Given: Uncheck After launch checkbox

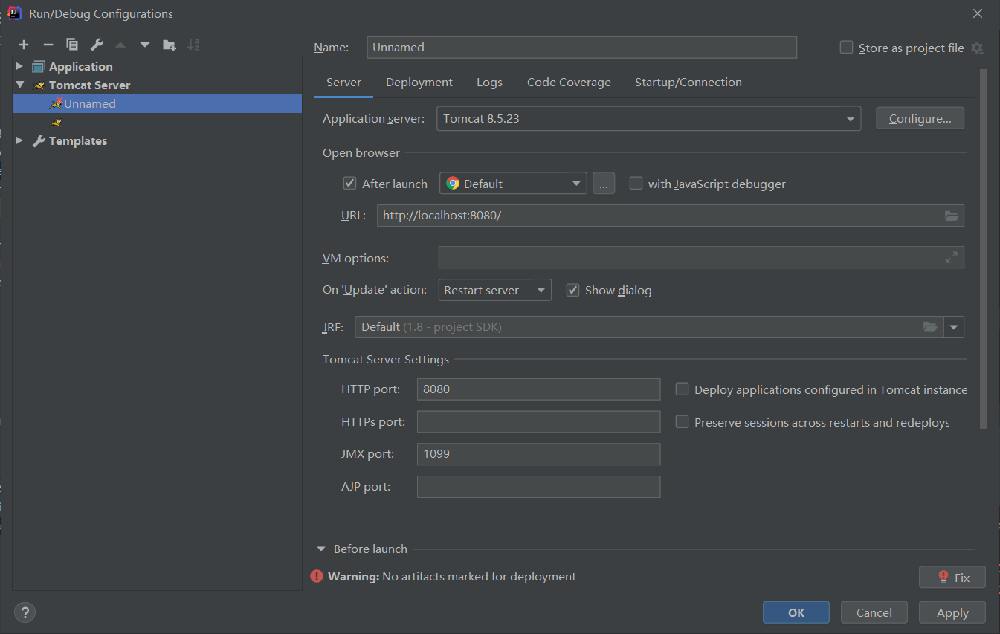Looking at the screenshot, I should pos(349,183).
